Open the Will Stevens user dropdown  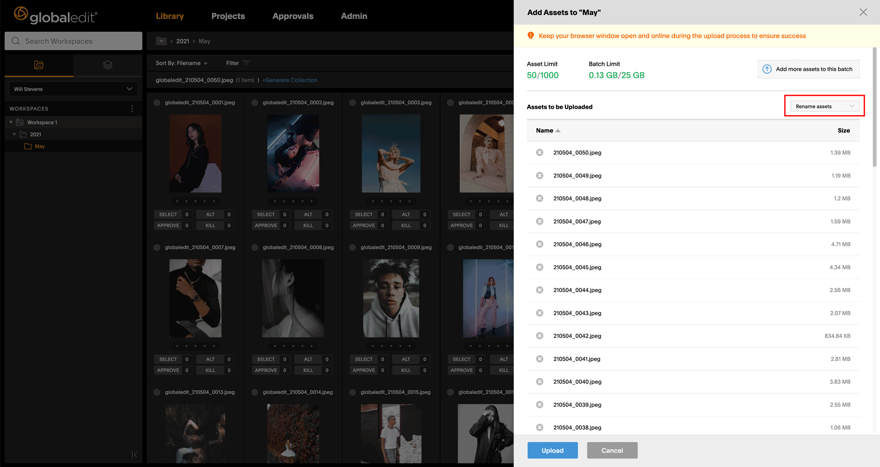point(73,89)
